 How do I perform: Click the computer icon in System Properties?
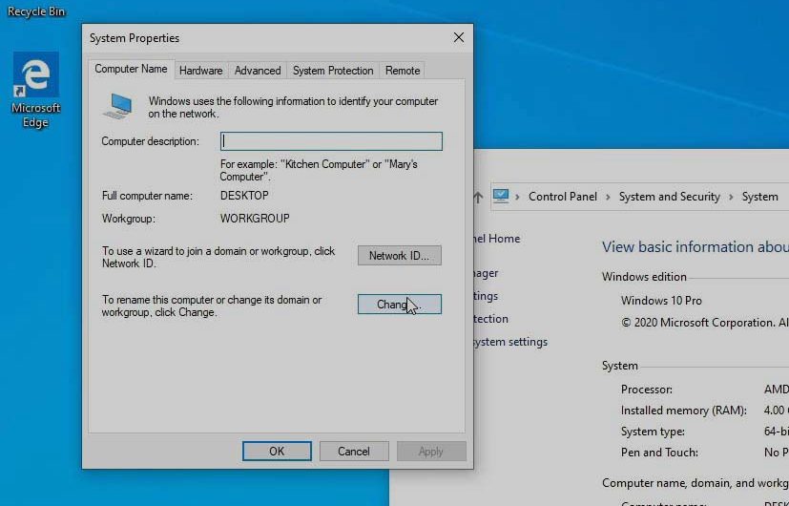pyautogui.click(x=117, y=106)
